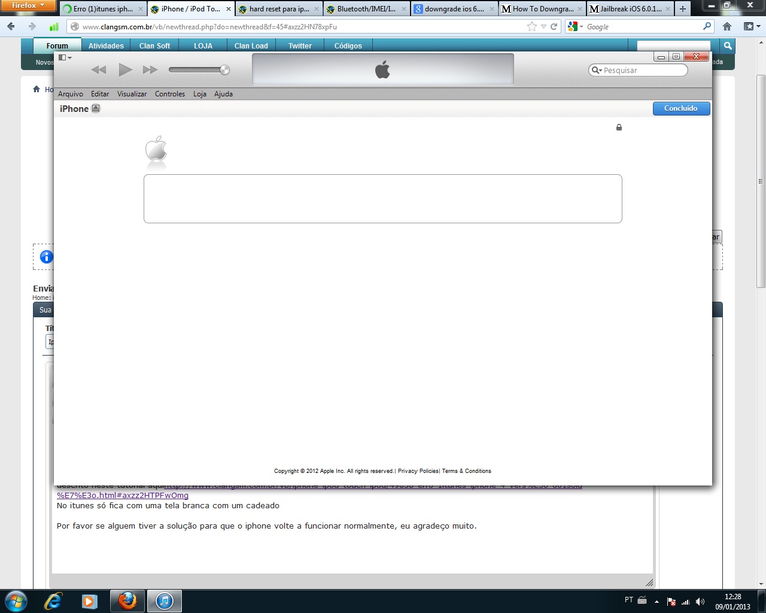Image resolution: width=766 pixels, height=613 pixels.
Task: Click the reload page icon
Action: (x=554, y=26)
